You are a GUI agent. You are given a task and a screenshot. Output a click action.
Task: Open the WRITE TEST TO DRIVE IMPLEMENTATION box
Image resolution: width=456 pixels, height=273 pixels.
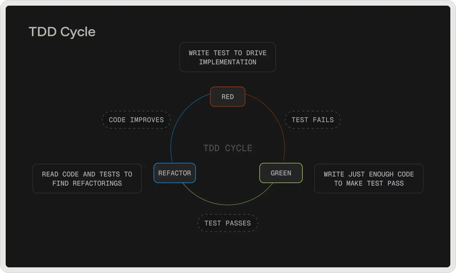click(x=227, y=57)
